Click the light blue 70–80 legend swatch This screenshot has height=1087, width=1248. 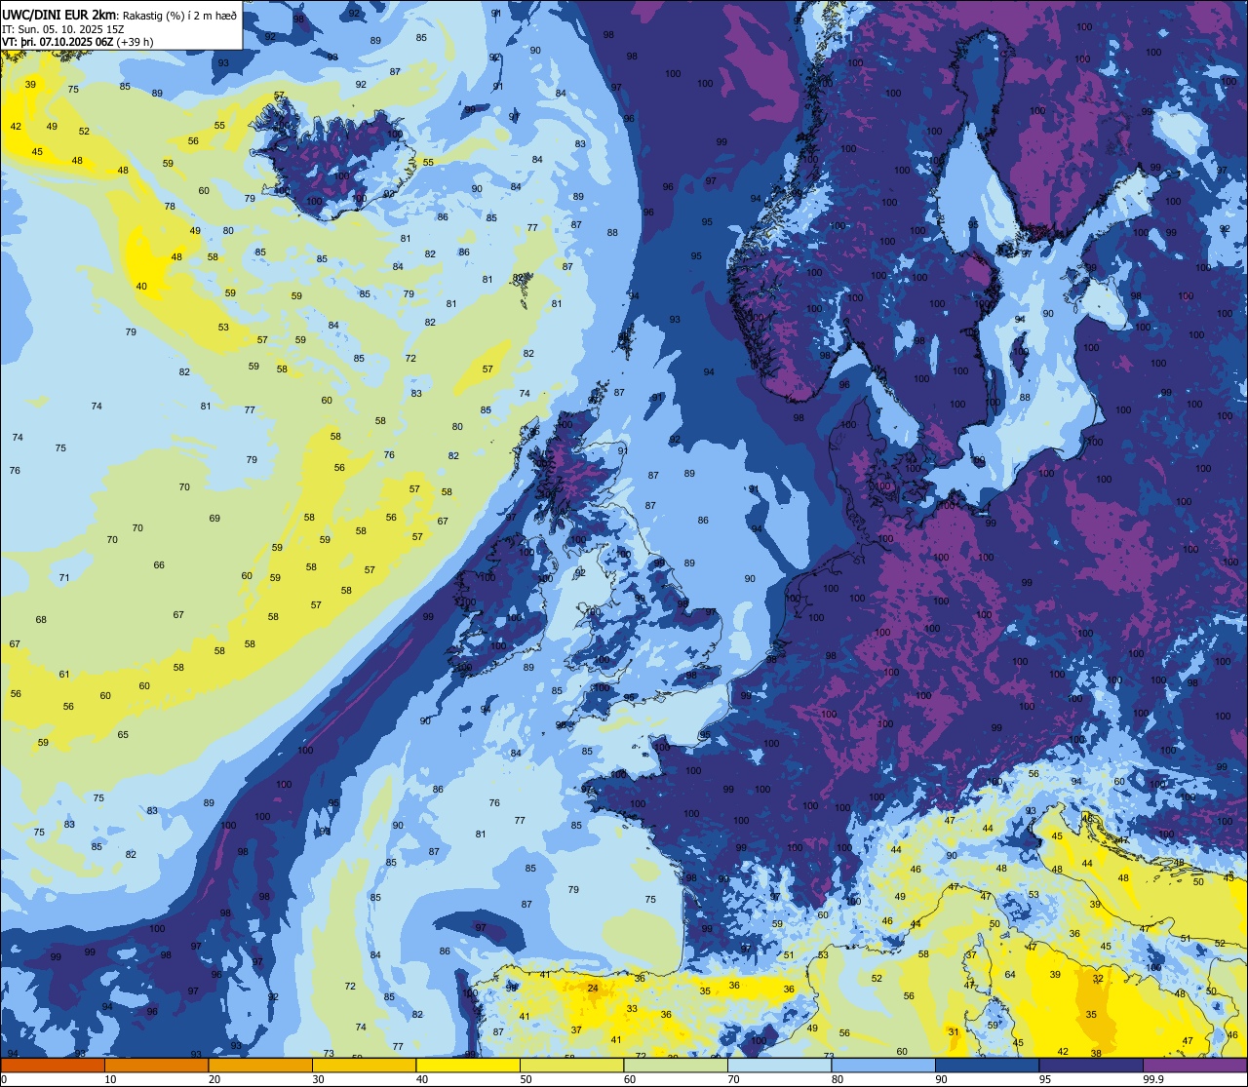point(780,1065)
